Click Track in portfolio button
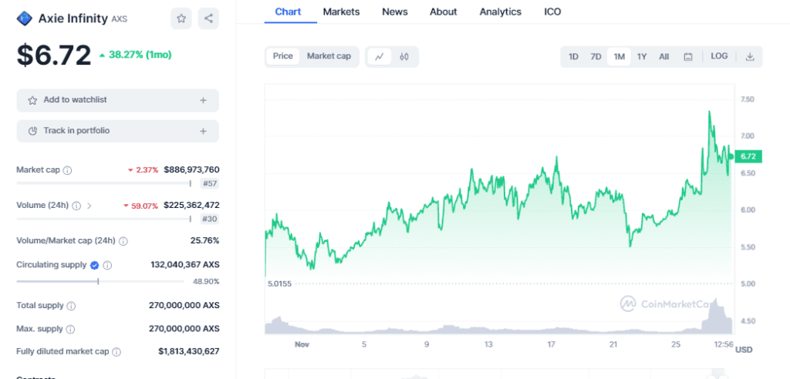790x379 pixels. pyautogui.click(x=118, y=131)
